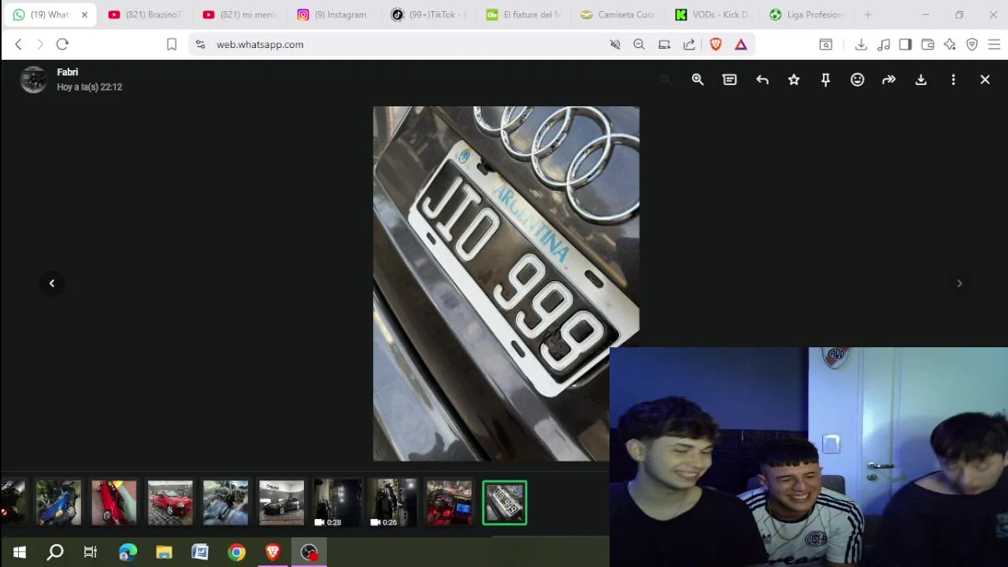Open the Brave Wallet icon

pos(928,45)
